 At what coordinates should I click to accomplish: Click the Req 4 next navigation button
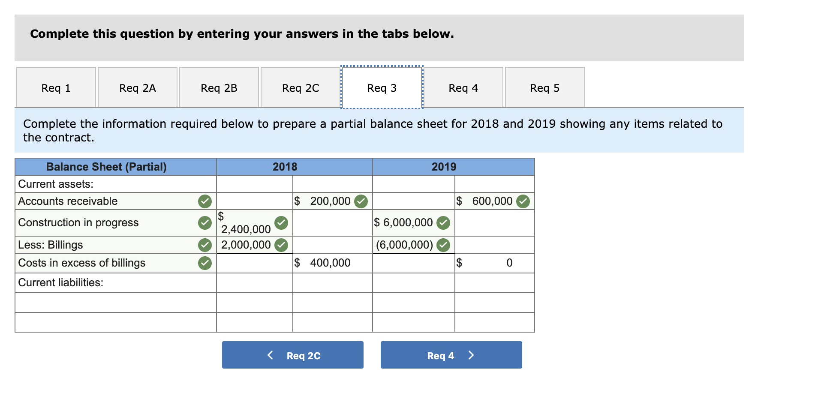(x=451, y=355)
